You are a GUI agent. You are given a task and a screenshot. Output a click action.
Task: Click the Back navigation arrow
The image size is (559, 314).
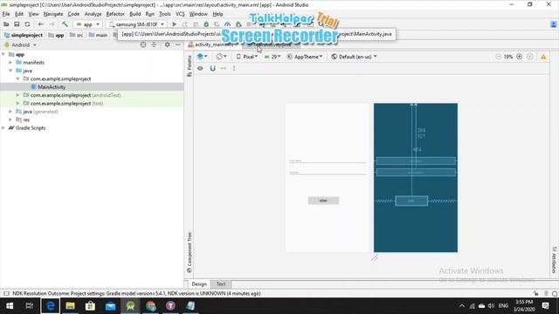point(41,24)
